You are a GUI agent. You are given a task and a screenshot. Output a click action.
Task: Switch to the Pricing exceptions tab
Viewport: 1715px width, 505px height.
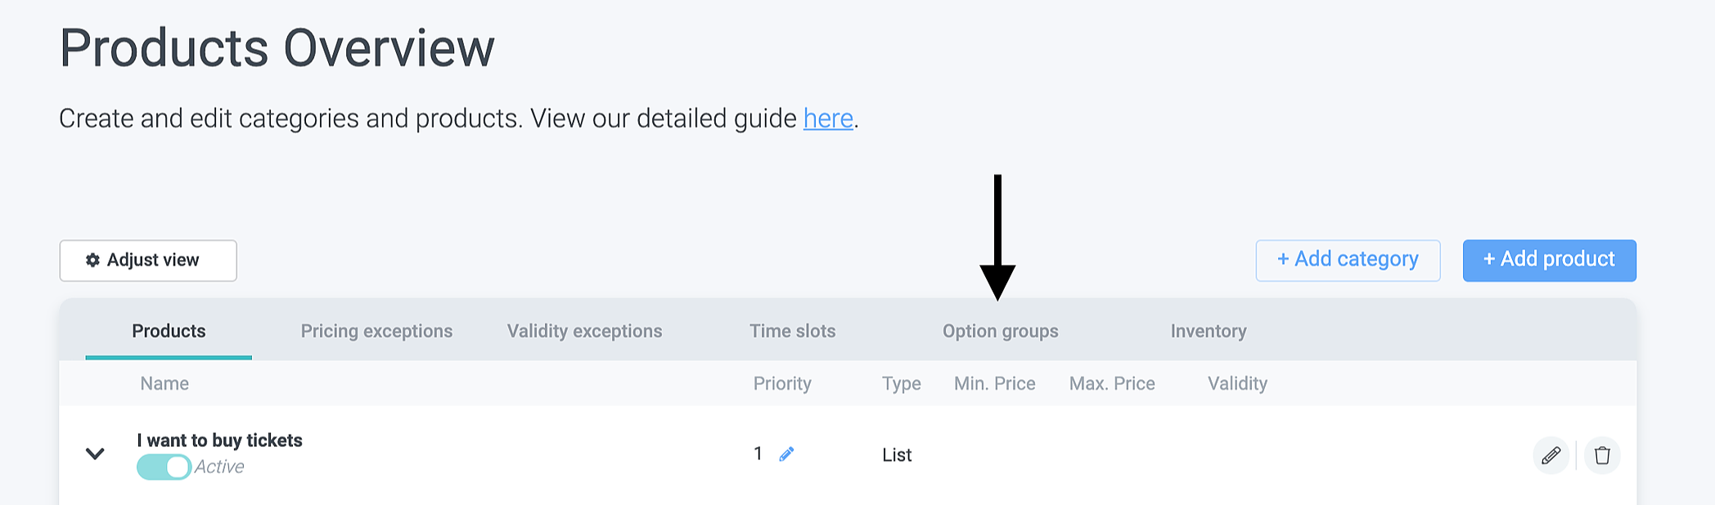pos(376,331)
